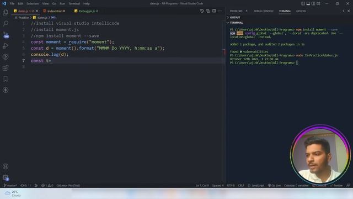Toggle secondary side bar layout icon

tap(313, 3)
